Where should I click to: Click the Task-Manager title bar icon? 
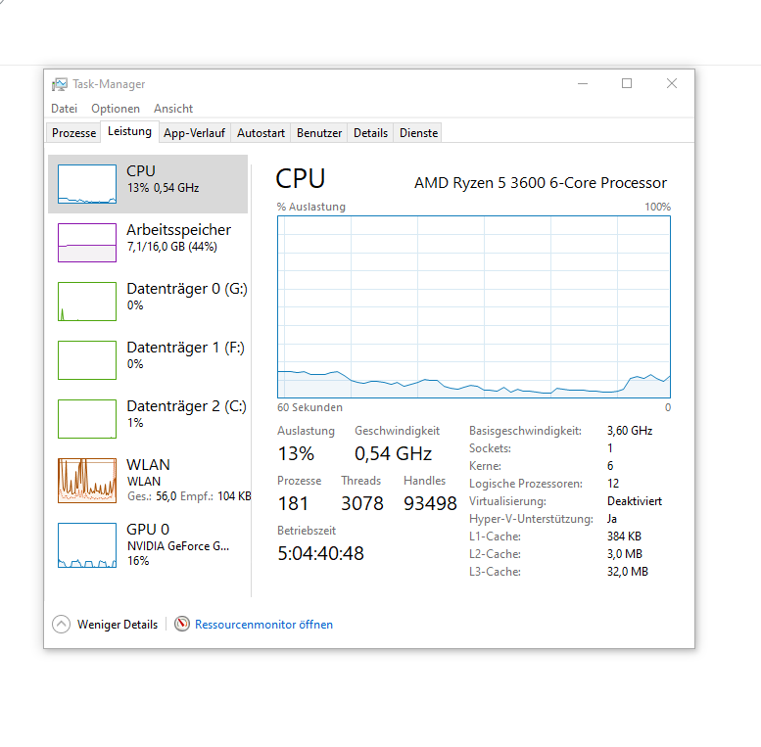click(x=60, y=84)
